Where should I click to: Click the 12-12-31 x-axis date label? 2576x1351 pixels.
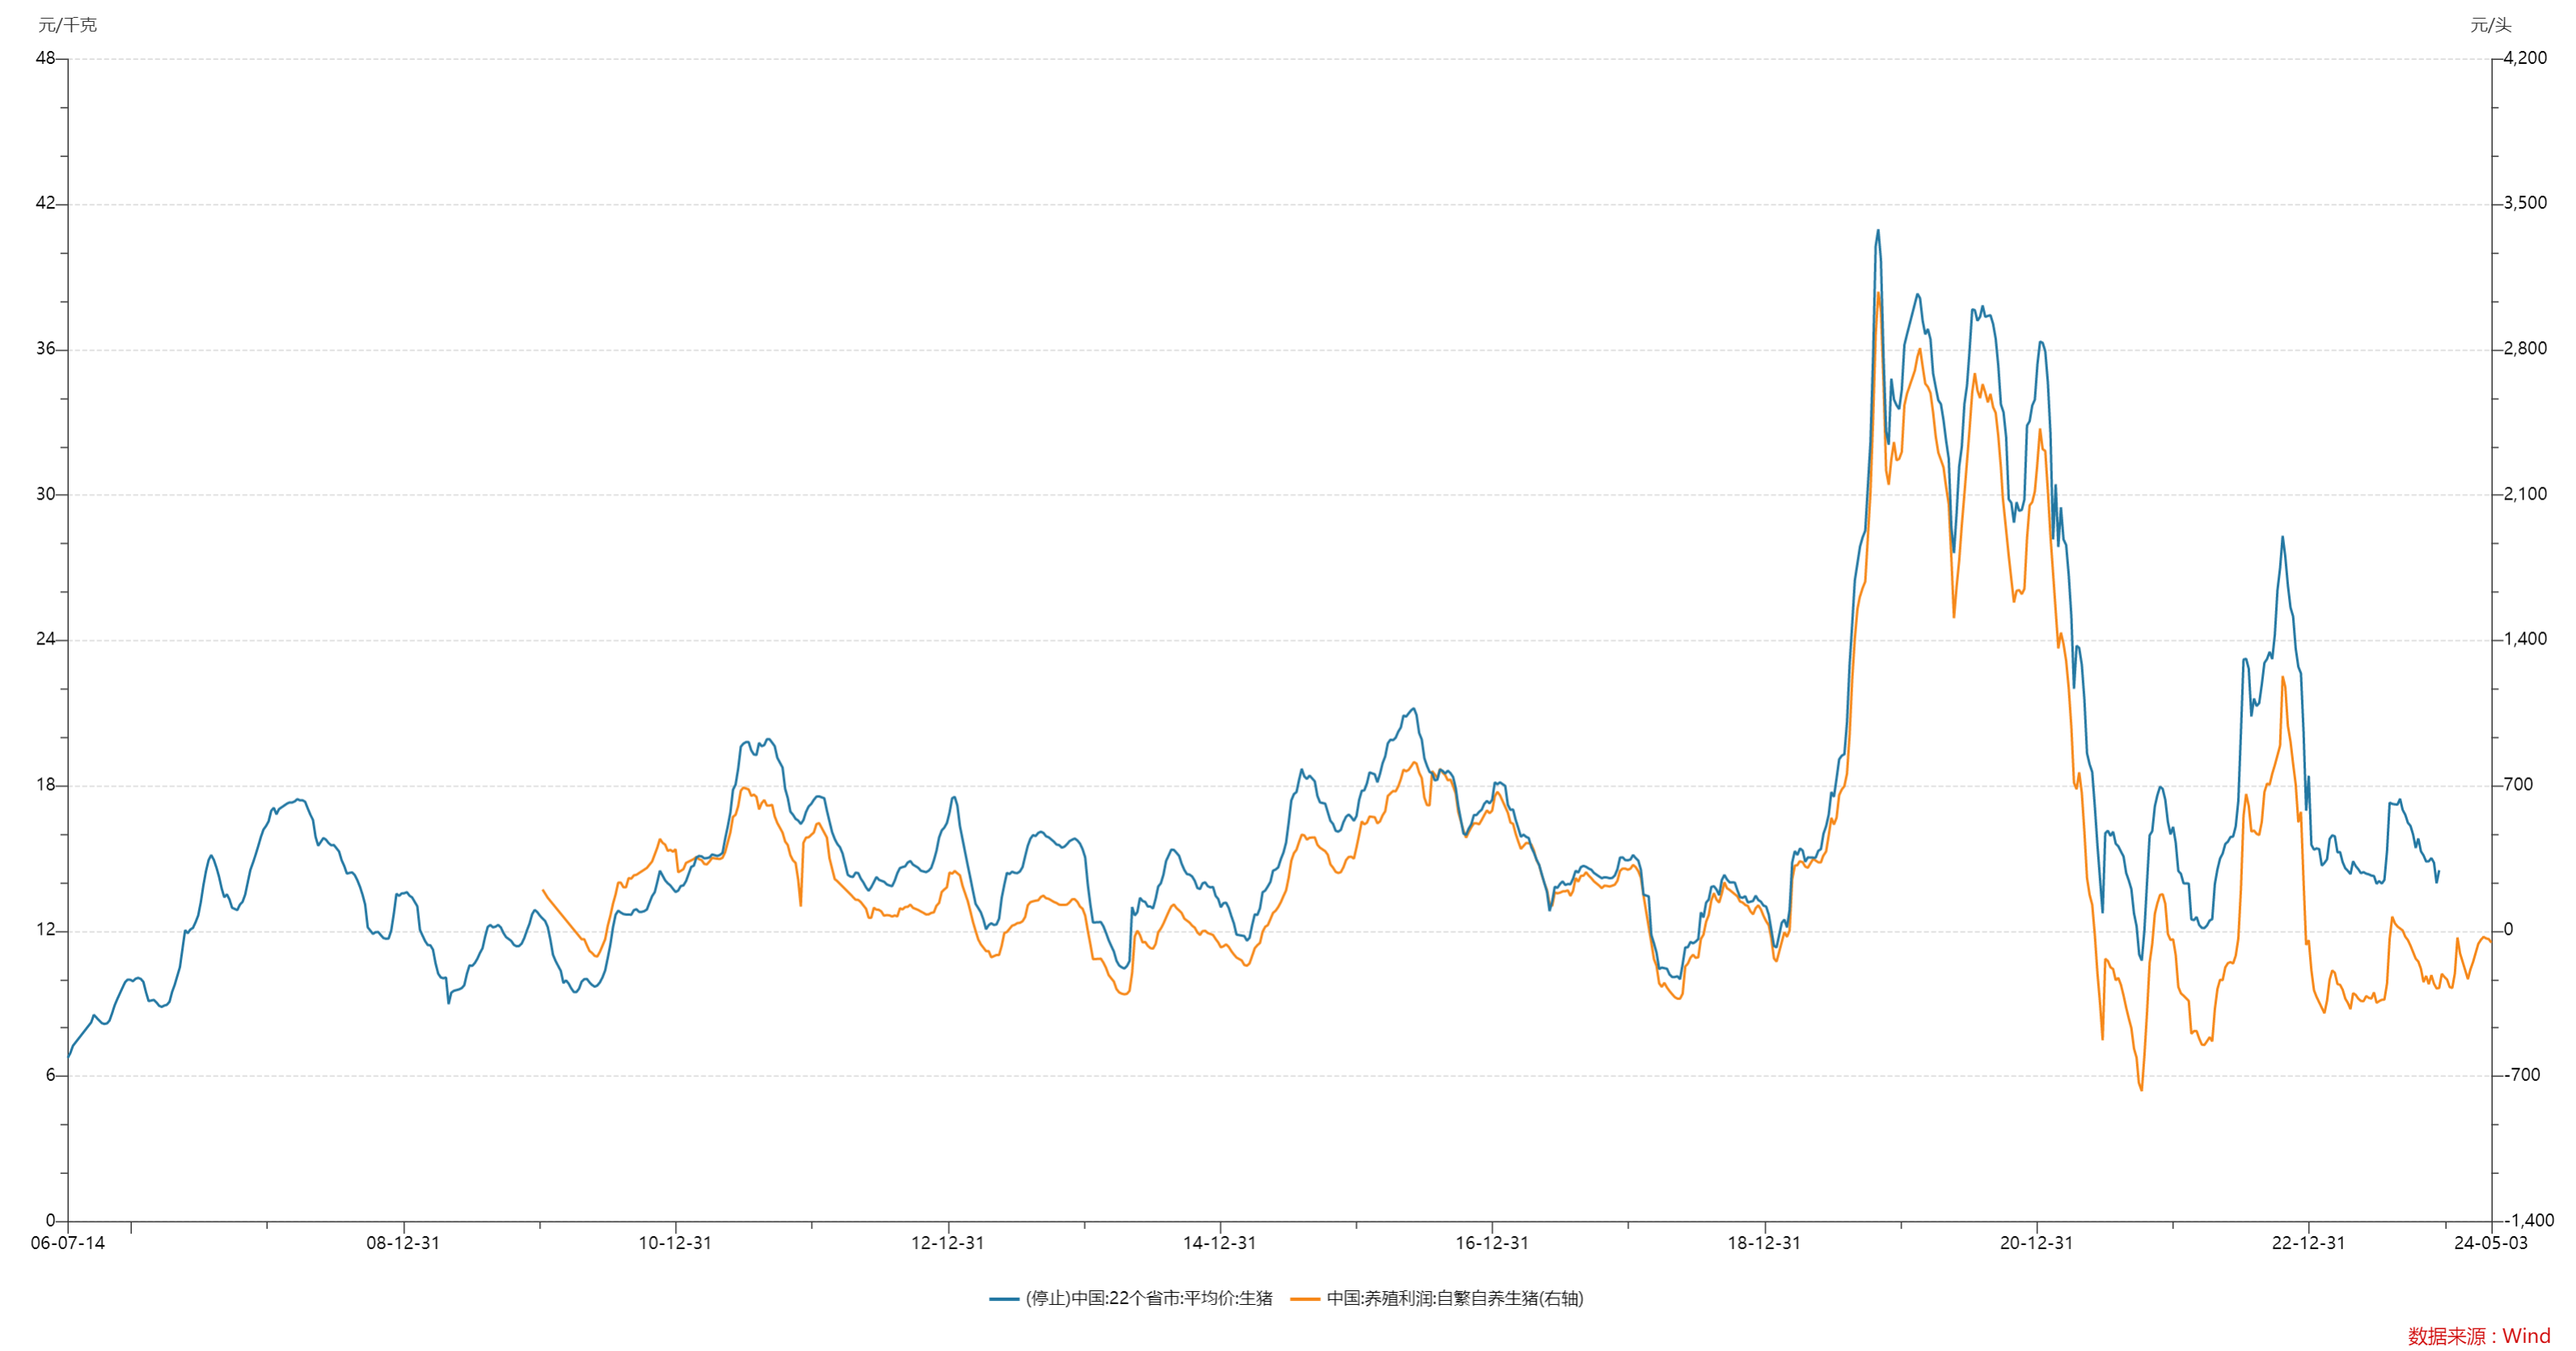point(947,1243)
